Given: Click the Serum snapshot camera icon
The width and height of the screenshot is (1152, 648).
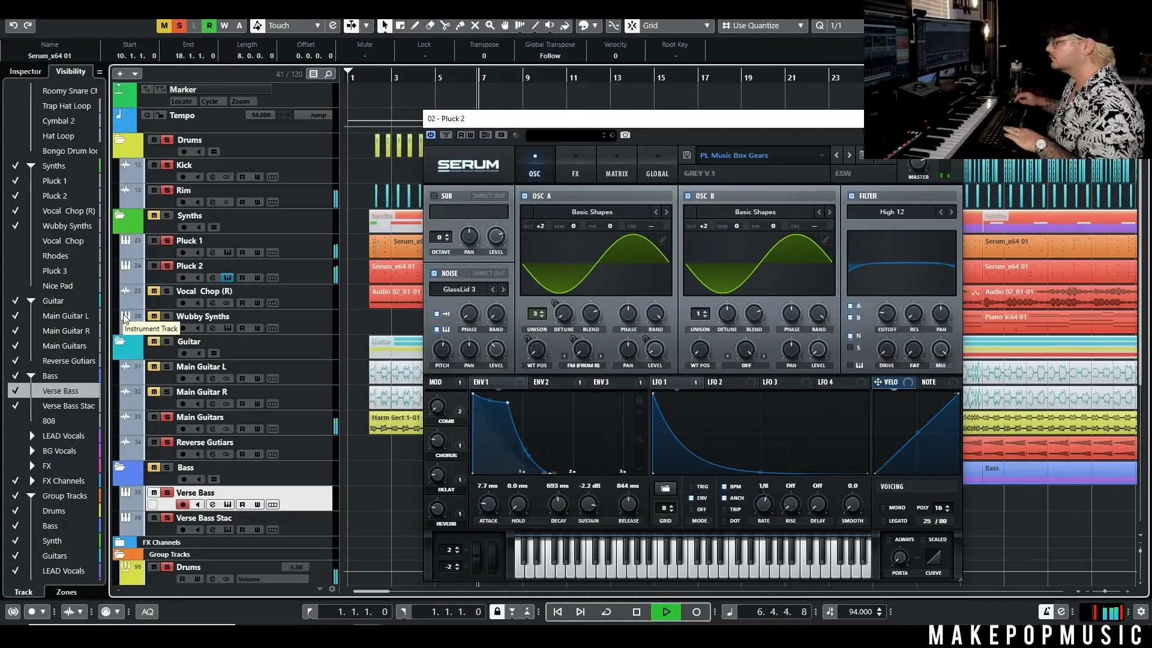Looking at the screenshot, I should tap(625, 135).
